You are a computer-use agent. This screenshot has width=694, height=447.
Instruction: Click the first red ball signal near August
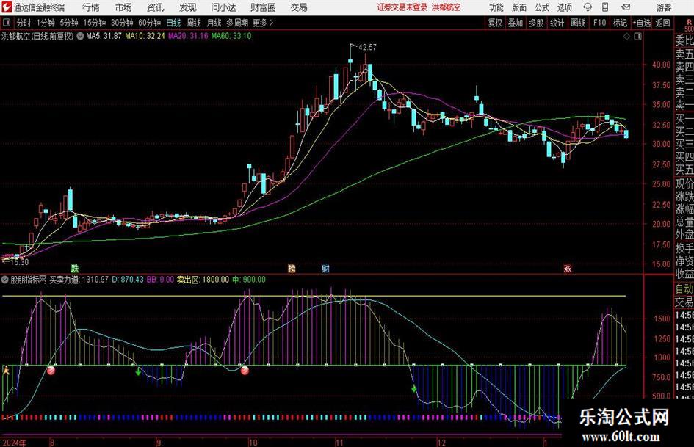51,371
